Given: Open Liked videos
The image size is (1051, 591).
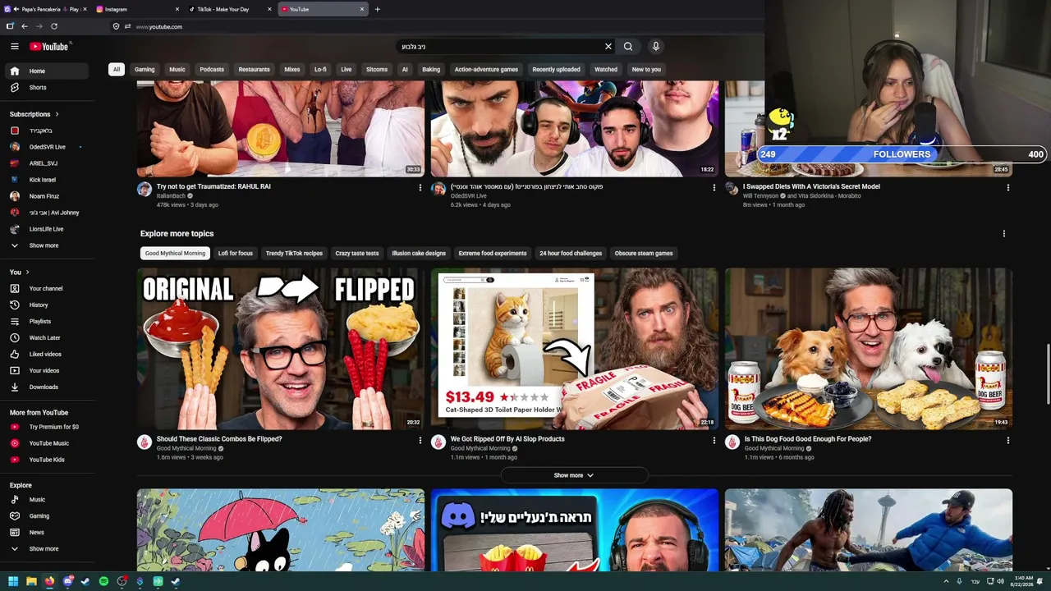Looking at the screenshot, I should [x=48, y=354].
